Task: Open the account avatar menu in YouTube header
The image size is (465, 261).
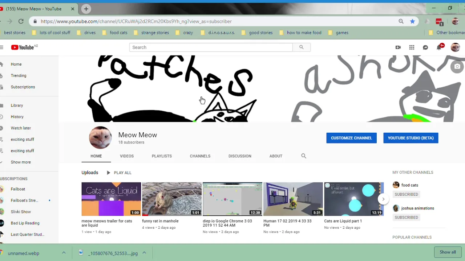Action: [x=455, y=47]
